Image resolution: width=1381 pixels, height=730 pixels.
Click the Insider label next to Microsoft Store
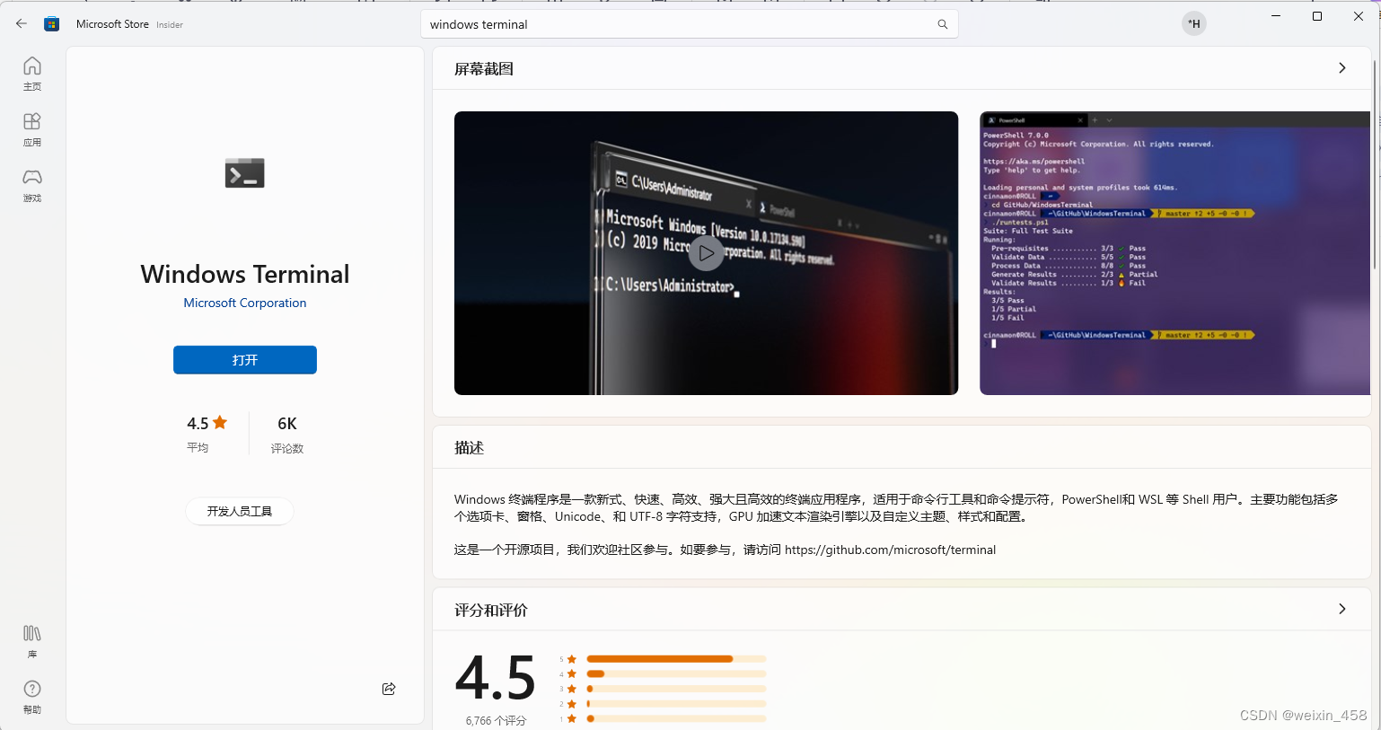pos(169,24)
